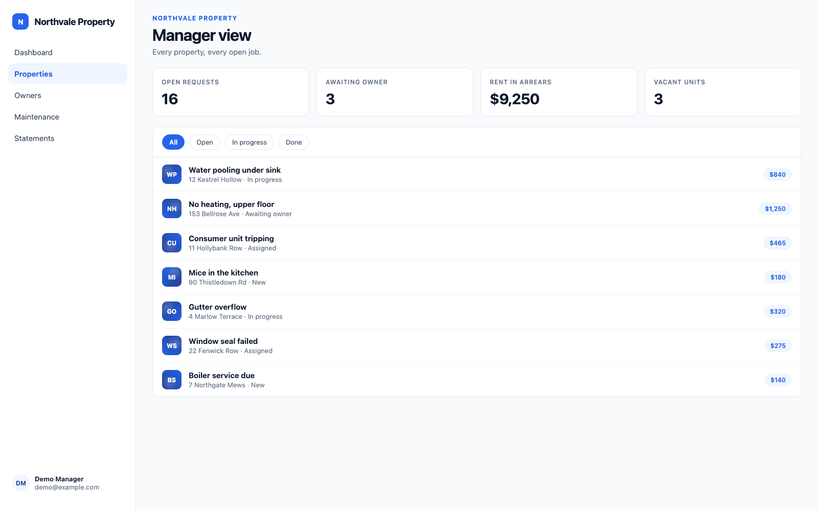This screenshot has width=818, height=511.
Task: Click the $320 cost badge
Action: coord(778,311)
